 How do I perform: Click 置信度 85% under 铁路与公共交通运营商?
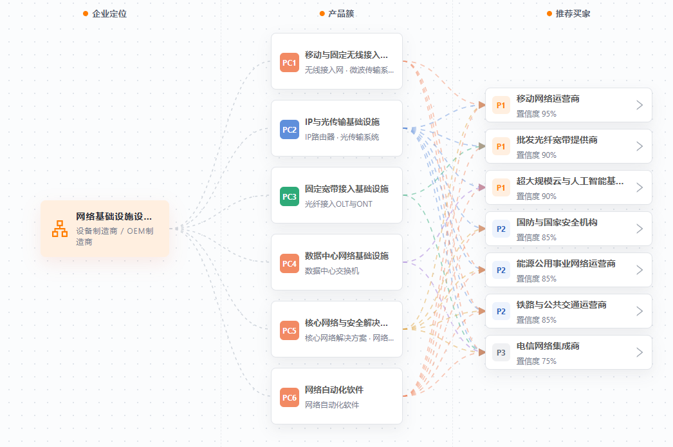536,320
